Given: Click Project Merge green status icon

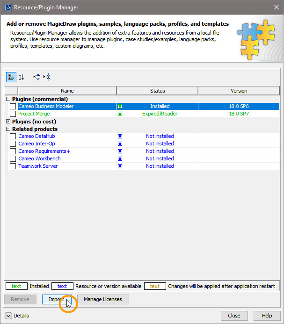Looking at the screenshot, I should pos(120,114).
